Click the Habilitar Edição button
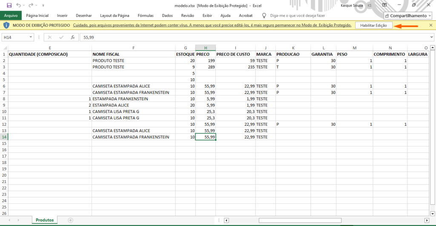436x226 pixels. (373, 25)
